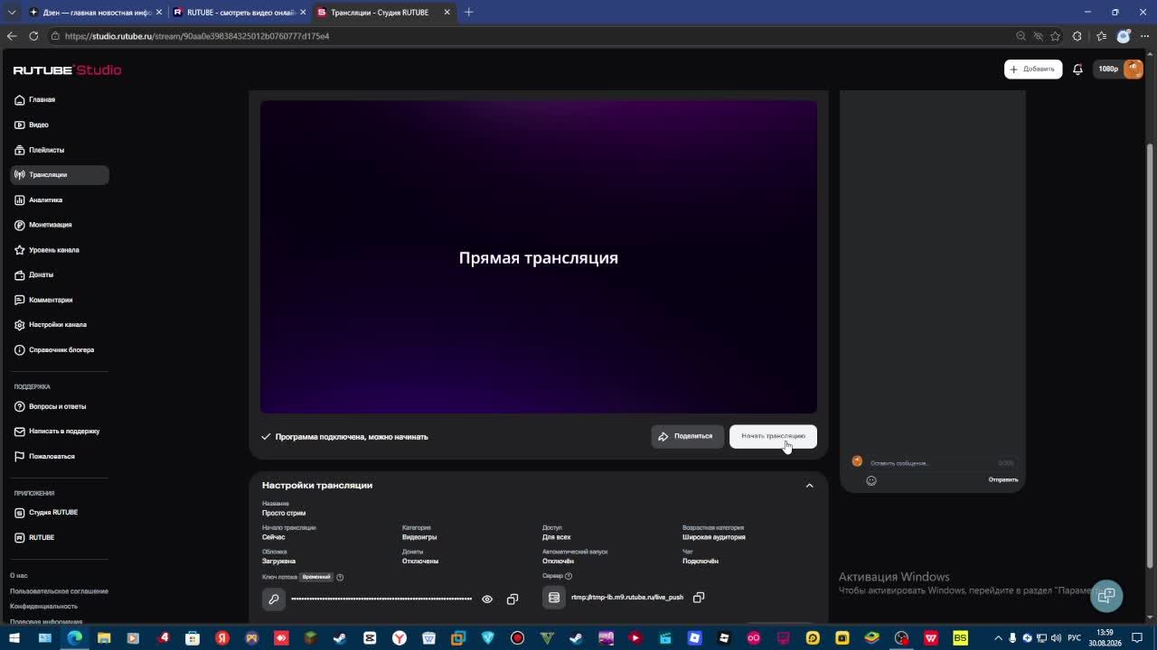Image resolution: width=1157 pixels, height=650 pixels.
Task: Copy the rtmp server URL
Action: [x=699, y=598]
